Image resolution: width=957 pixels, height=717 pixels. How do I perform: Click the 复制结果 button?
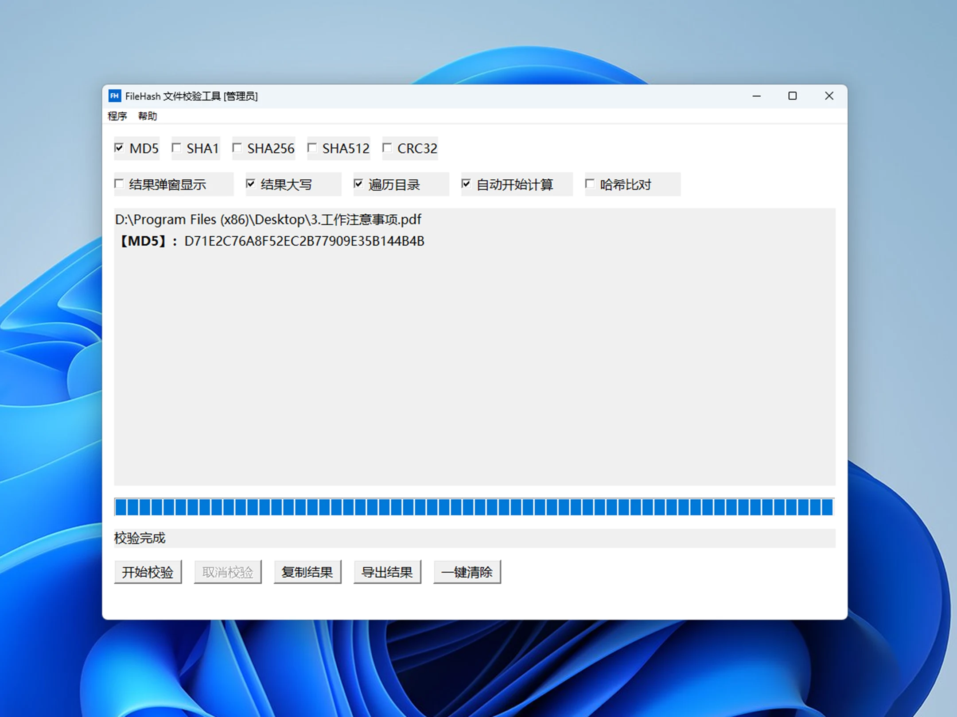click(x=307, y=572)
